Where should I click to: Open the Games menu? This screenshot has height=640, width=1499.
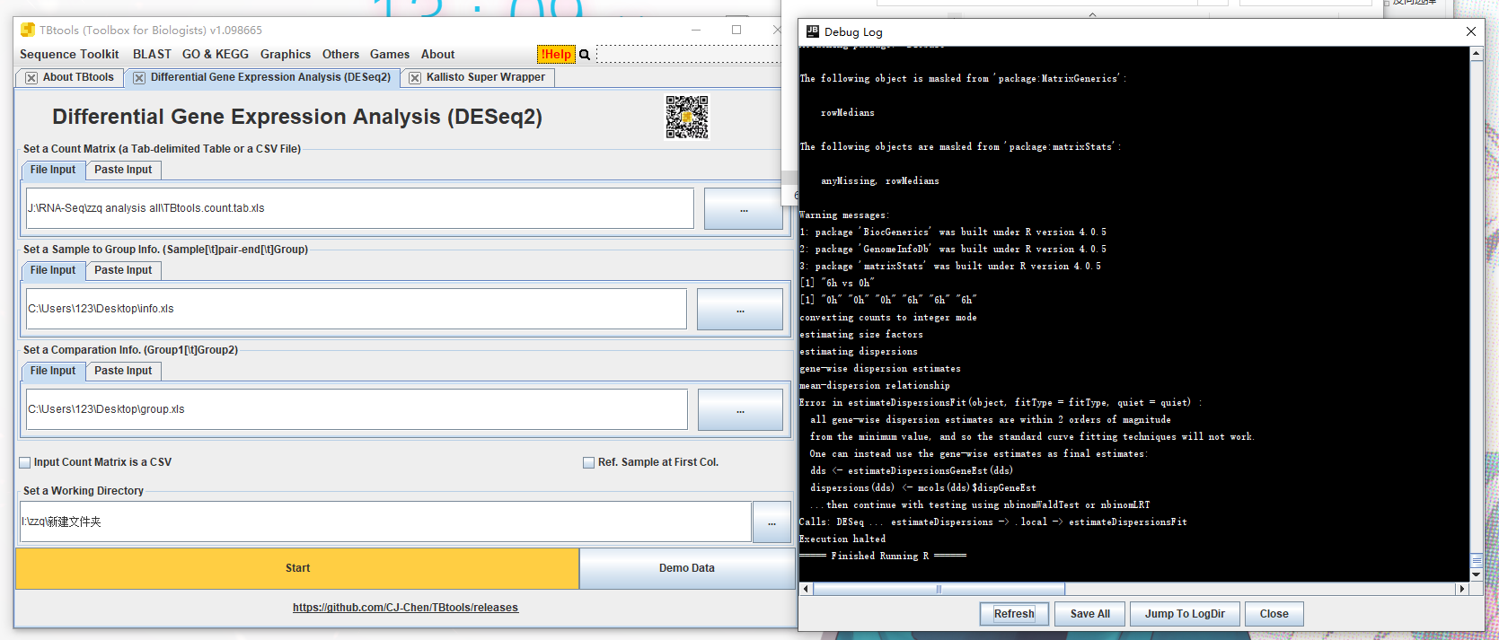pos(390,55)
